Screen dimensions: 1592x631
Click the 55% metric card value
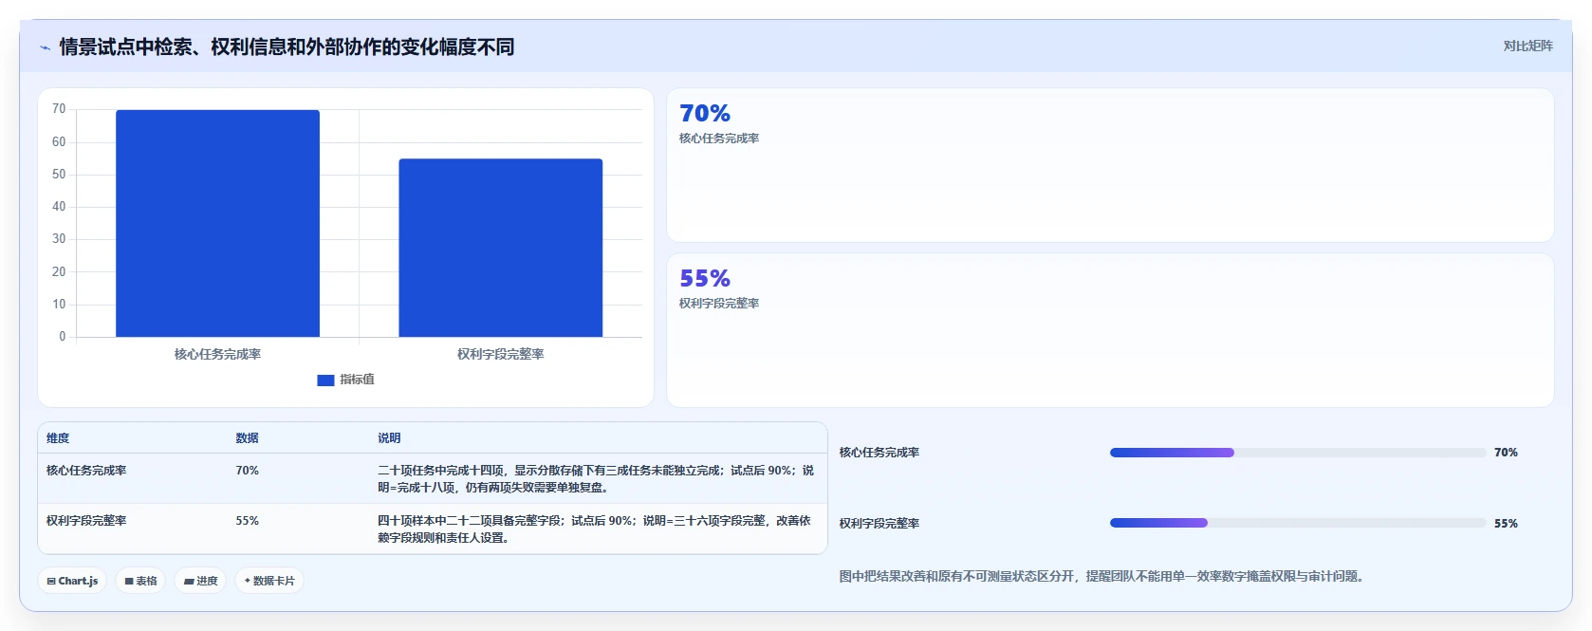[705, 279]
